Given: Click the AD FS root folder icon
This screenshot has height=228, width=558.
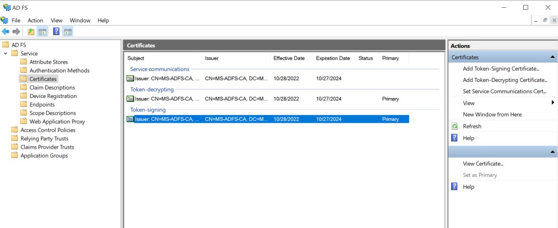Looking at the screenshot, I should coord(5,45).
